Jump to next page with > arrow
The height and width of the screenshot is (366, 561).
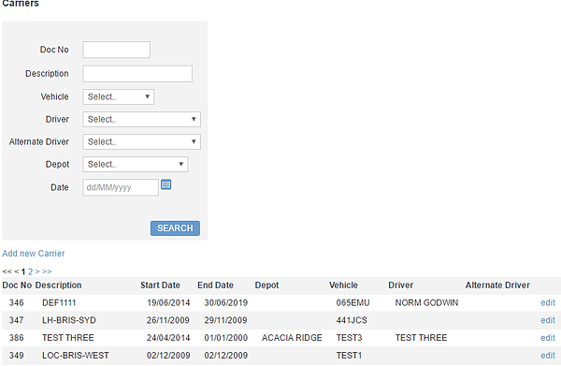(37, 271)
